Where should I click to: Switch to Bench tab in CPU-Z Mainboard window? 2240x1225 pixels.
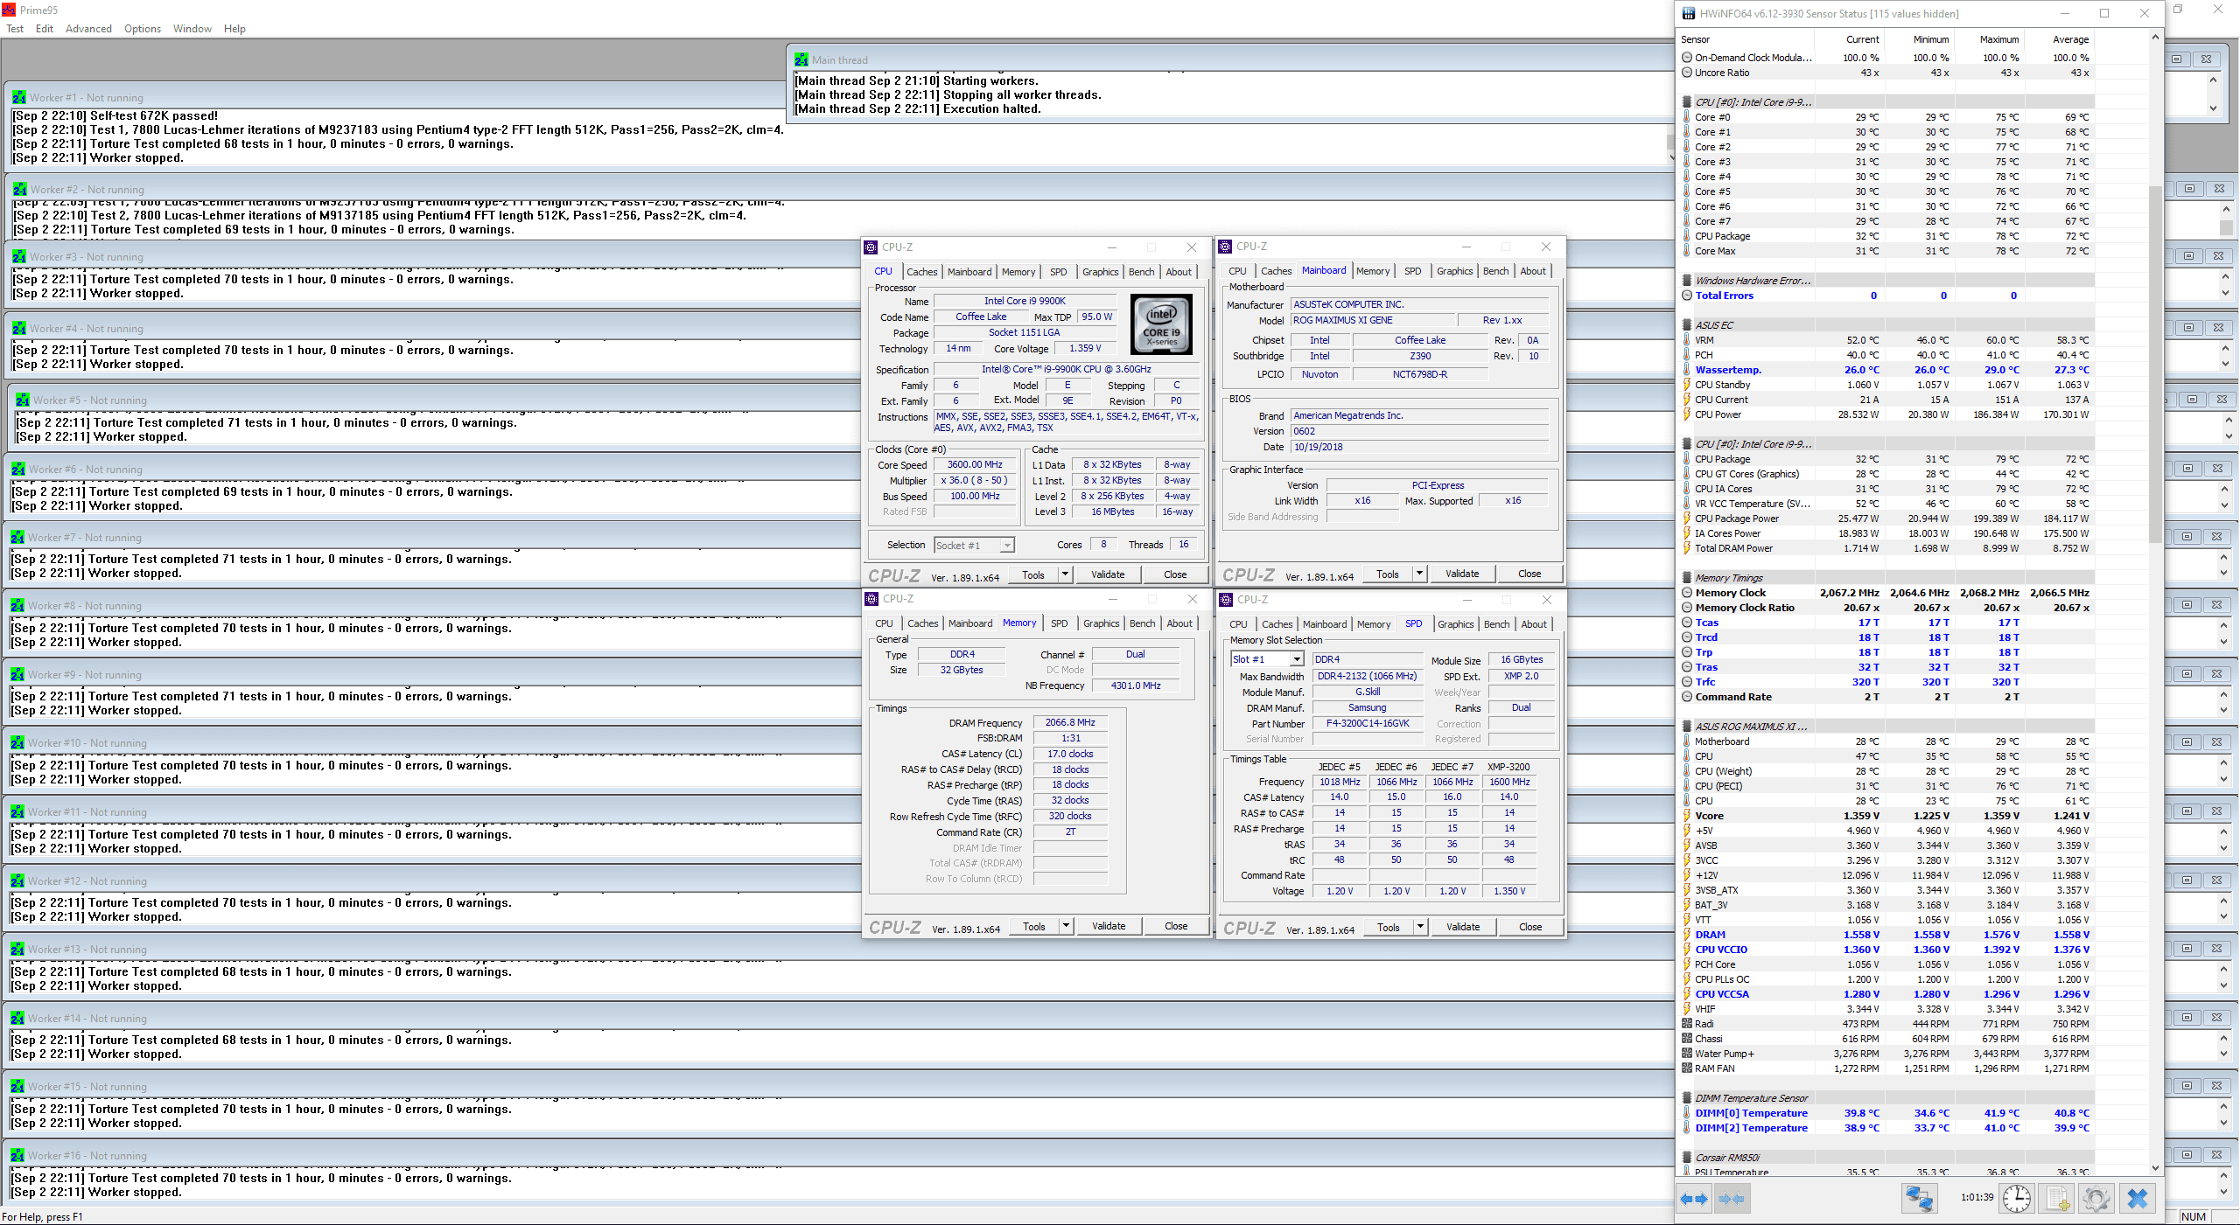(x=1495, y=271)
